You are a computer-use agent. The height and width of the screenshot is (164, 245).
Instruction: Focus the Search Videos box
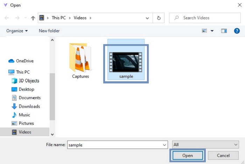[205, 18]
